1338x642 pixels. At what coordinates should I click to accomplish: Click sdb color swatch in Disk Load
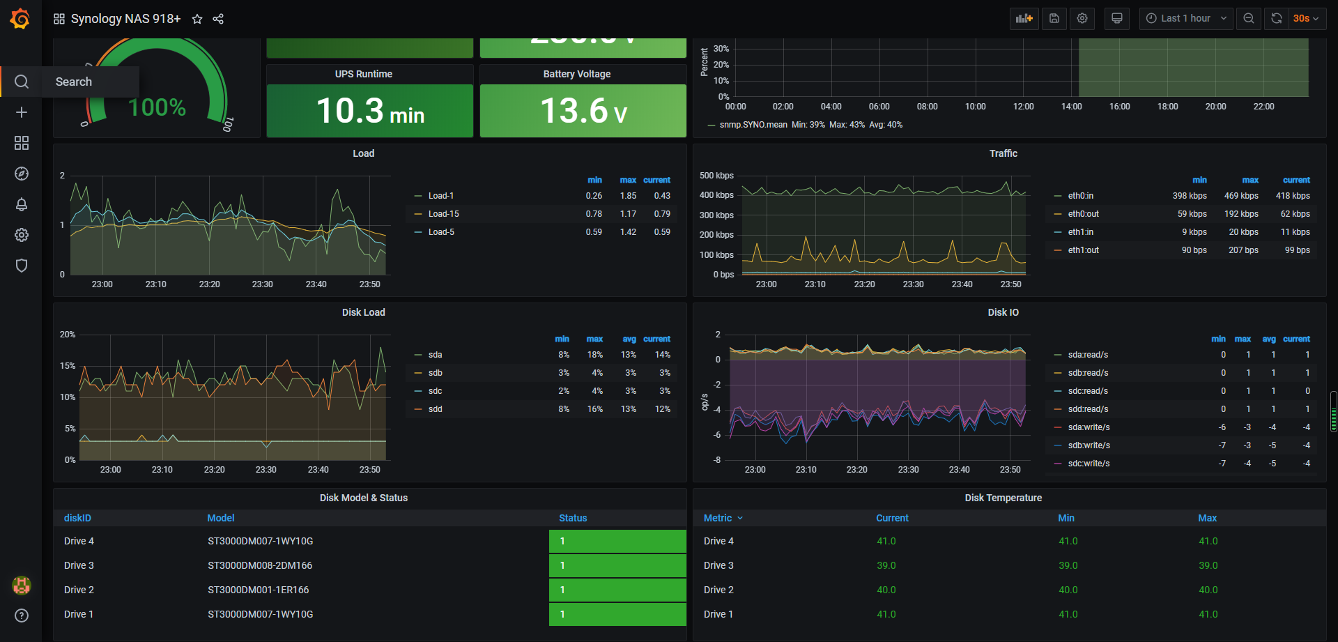(418, 373)
